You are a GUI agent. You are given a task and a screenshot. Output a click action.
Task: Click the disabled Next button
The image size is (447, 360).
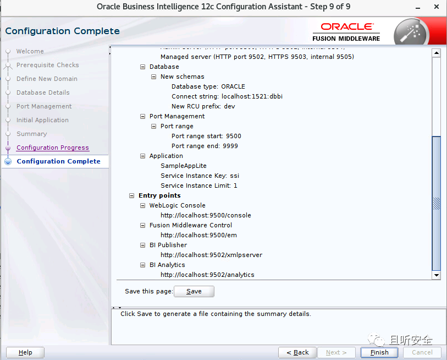(x=336, y=352)
